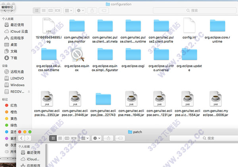This screenshot has width=238, height=167.
Task: Open arrange-by dropdown in configuration window
Action: pos(69,10)
